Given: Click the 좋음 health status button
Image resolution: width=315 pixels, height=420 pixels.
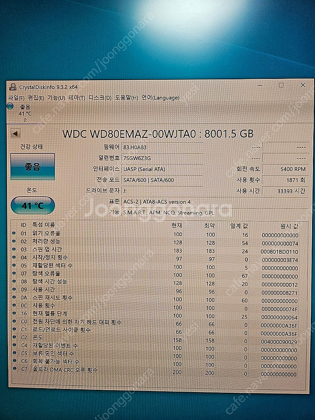Looking at the screenshot, I should (x=33, y=167).
